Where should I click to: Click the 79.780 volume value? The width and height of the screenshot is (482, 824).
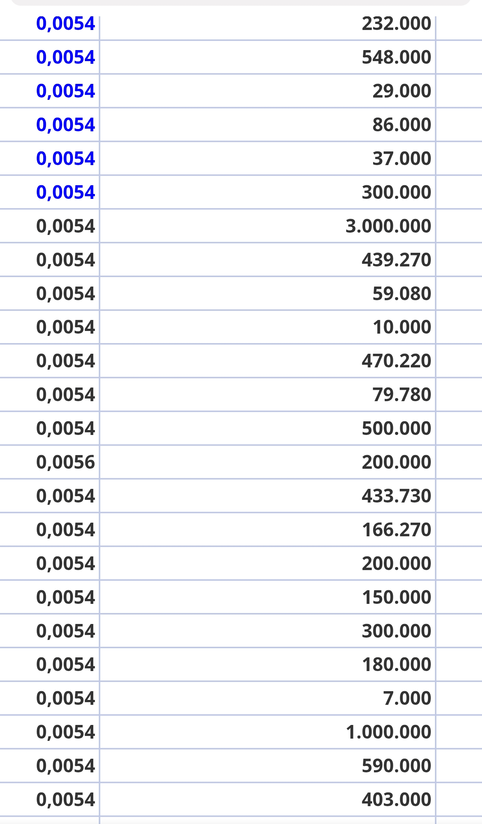coord(402,395)
